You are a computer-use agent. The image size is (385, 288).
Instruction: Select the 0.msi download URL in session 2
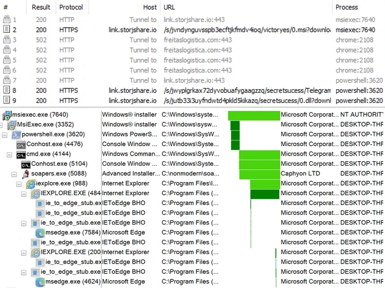(x=247, y=29)
